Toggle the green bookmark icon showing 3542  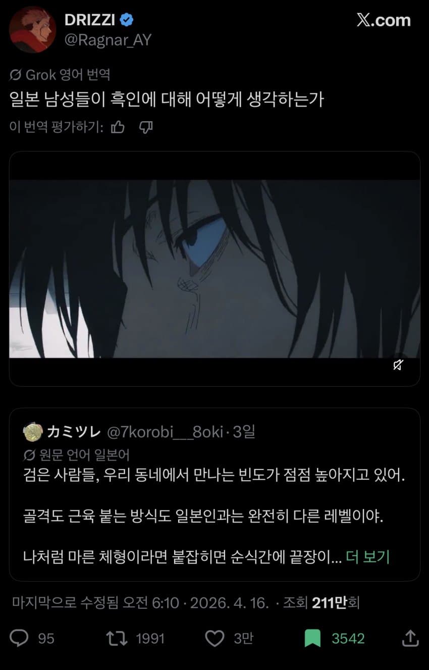click(x=313, y=638)
